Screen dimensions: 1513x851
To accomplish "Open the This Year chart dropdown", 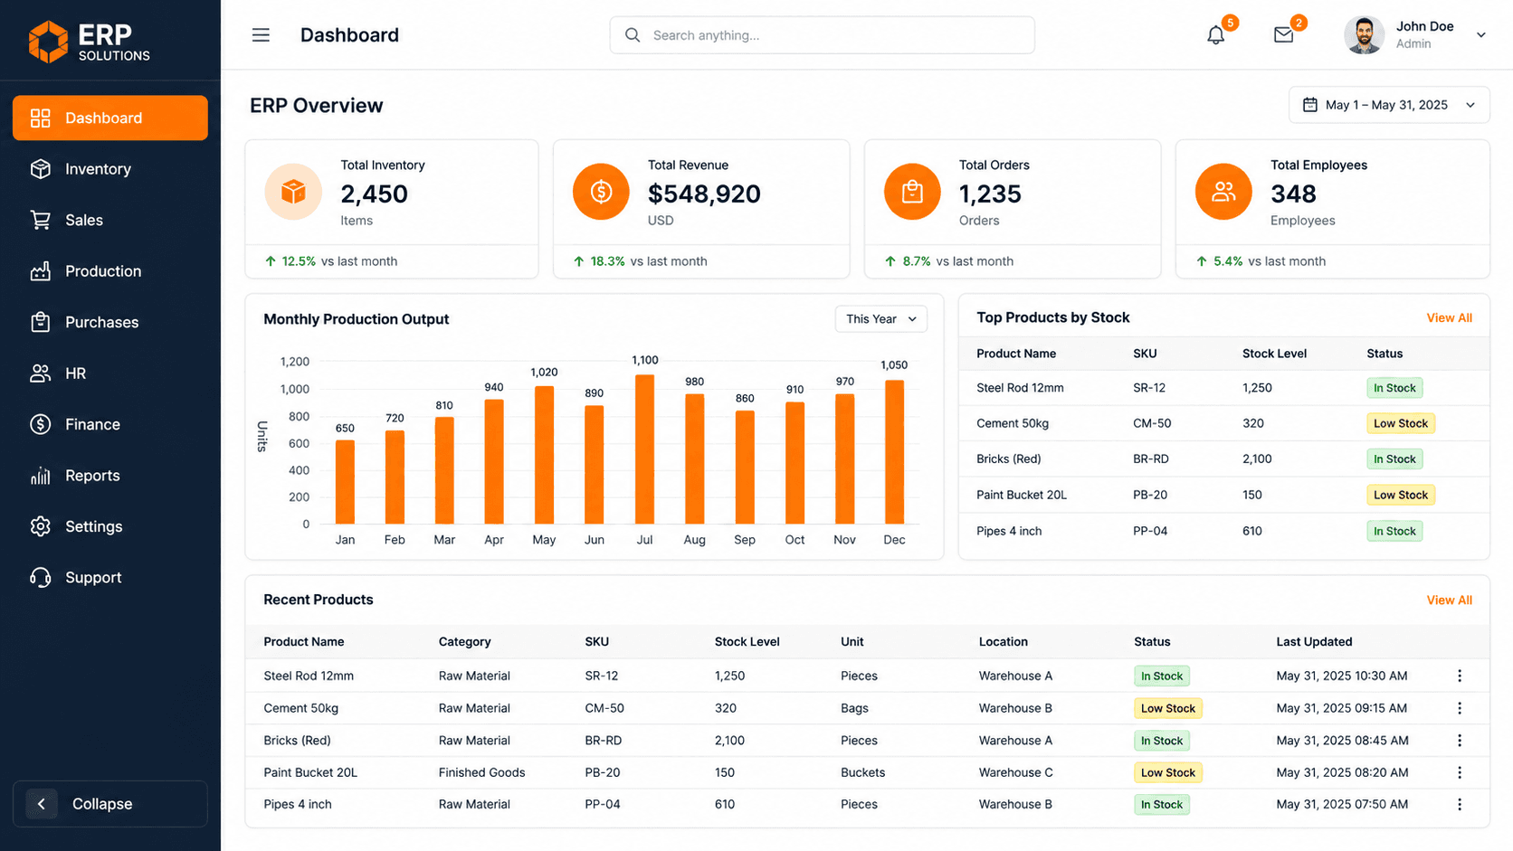I will point(880,319).
